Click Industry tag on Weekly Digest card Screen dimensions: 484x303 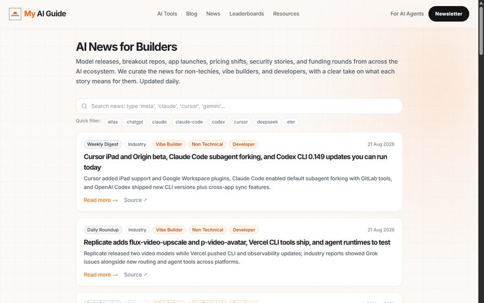pos(137,144)
